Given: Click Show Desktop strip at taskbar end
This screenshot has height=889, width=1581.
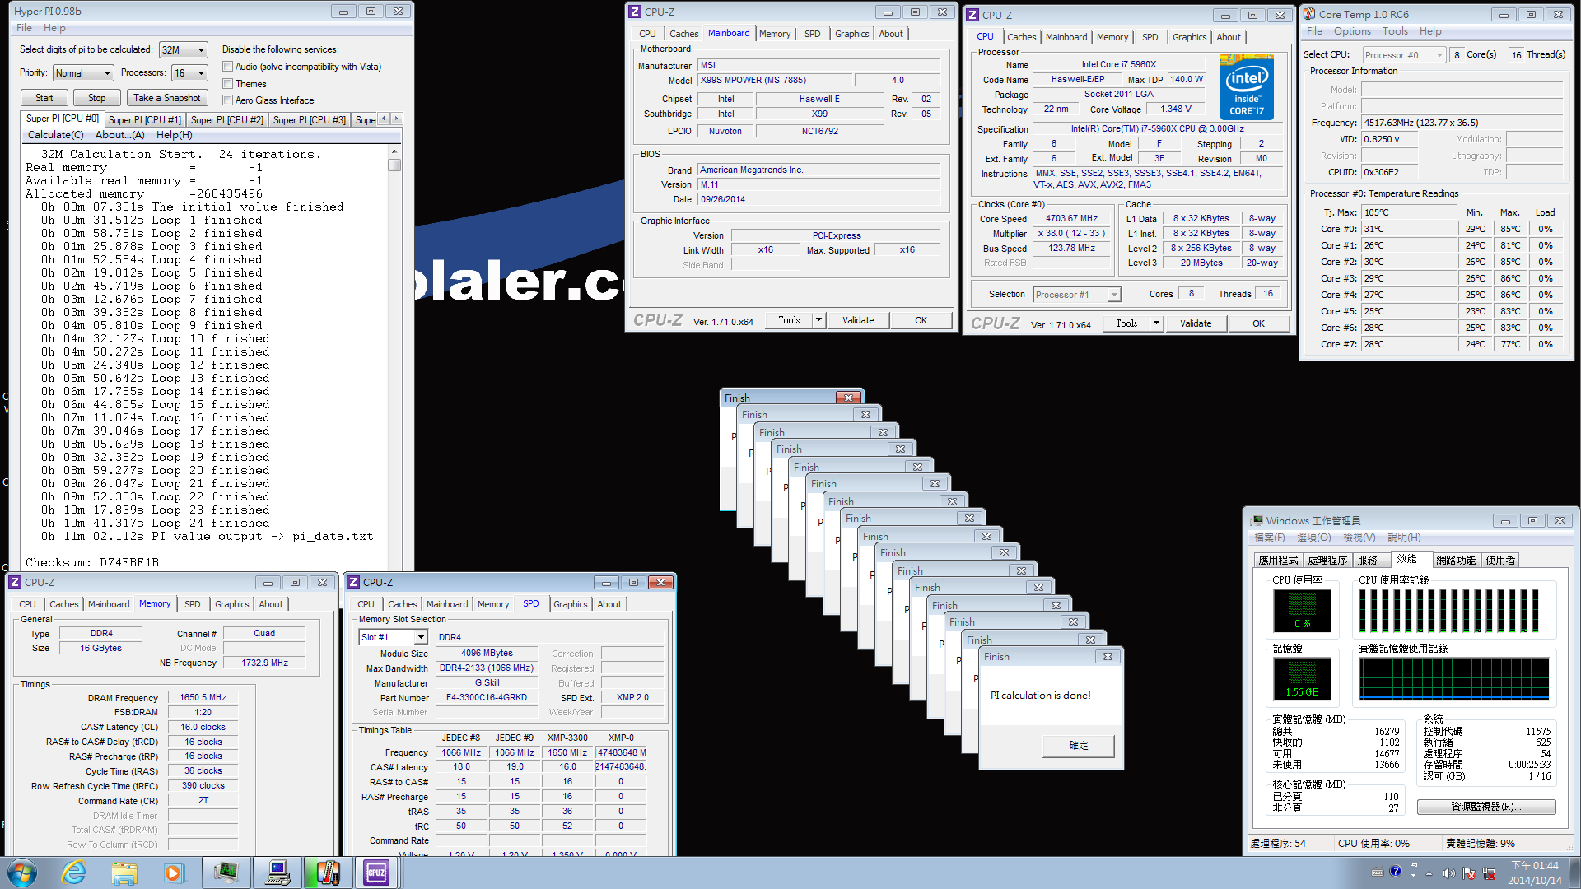Looking at the screenshot, I should pyautogui.click(x=1574, y=873).
